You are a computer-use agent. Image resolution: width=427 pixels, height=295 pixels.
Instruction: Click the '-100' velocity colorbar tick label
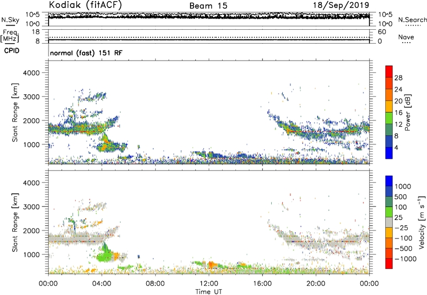pos(404,238)
